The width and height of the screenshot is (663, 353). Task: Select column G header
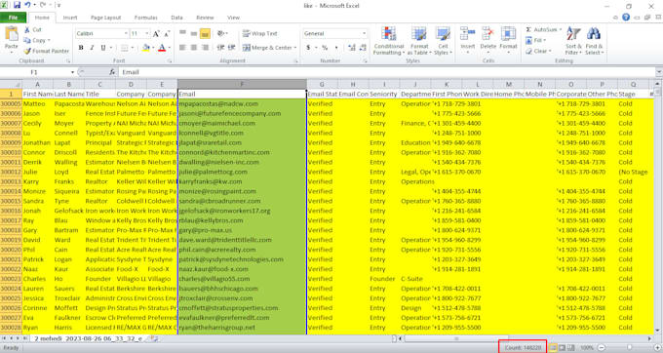tap(322, 84)
